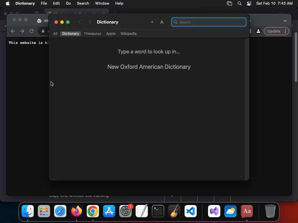Click the Chrome page vertical scrollbar
Image resolution: width=298 pixels, height=223 pixels.
click(296, 57)
